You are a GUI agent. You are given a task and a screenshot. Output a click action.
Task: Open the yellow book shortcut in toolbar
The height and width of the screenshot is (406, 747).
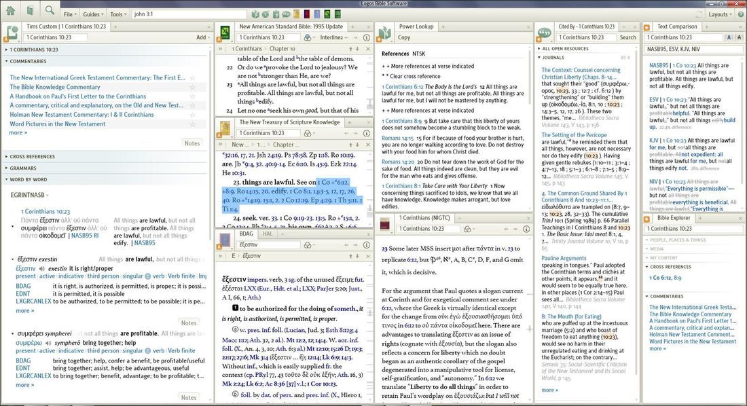pyautogui.click(x=296, y=14)
